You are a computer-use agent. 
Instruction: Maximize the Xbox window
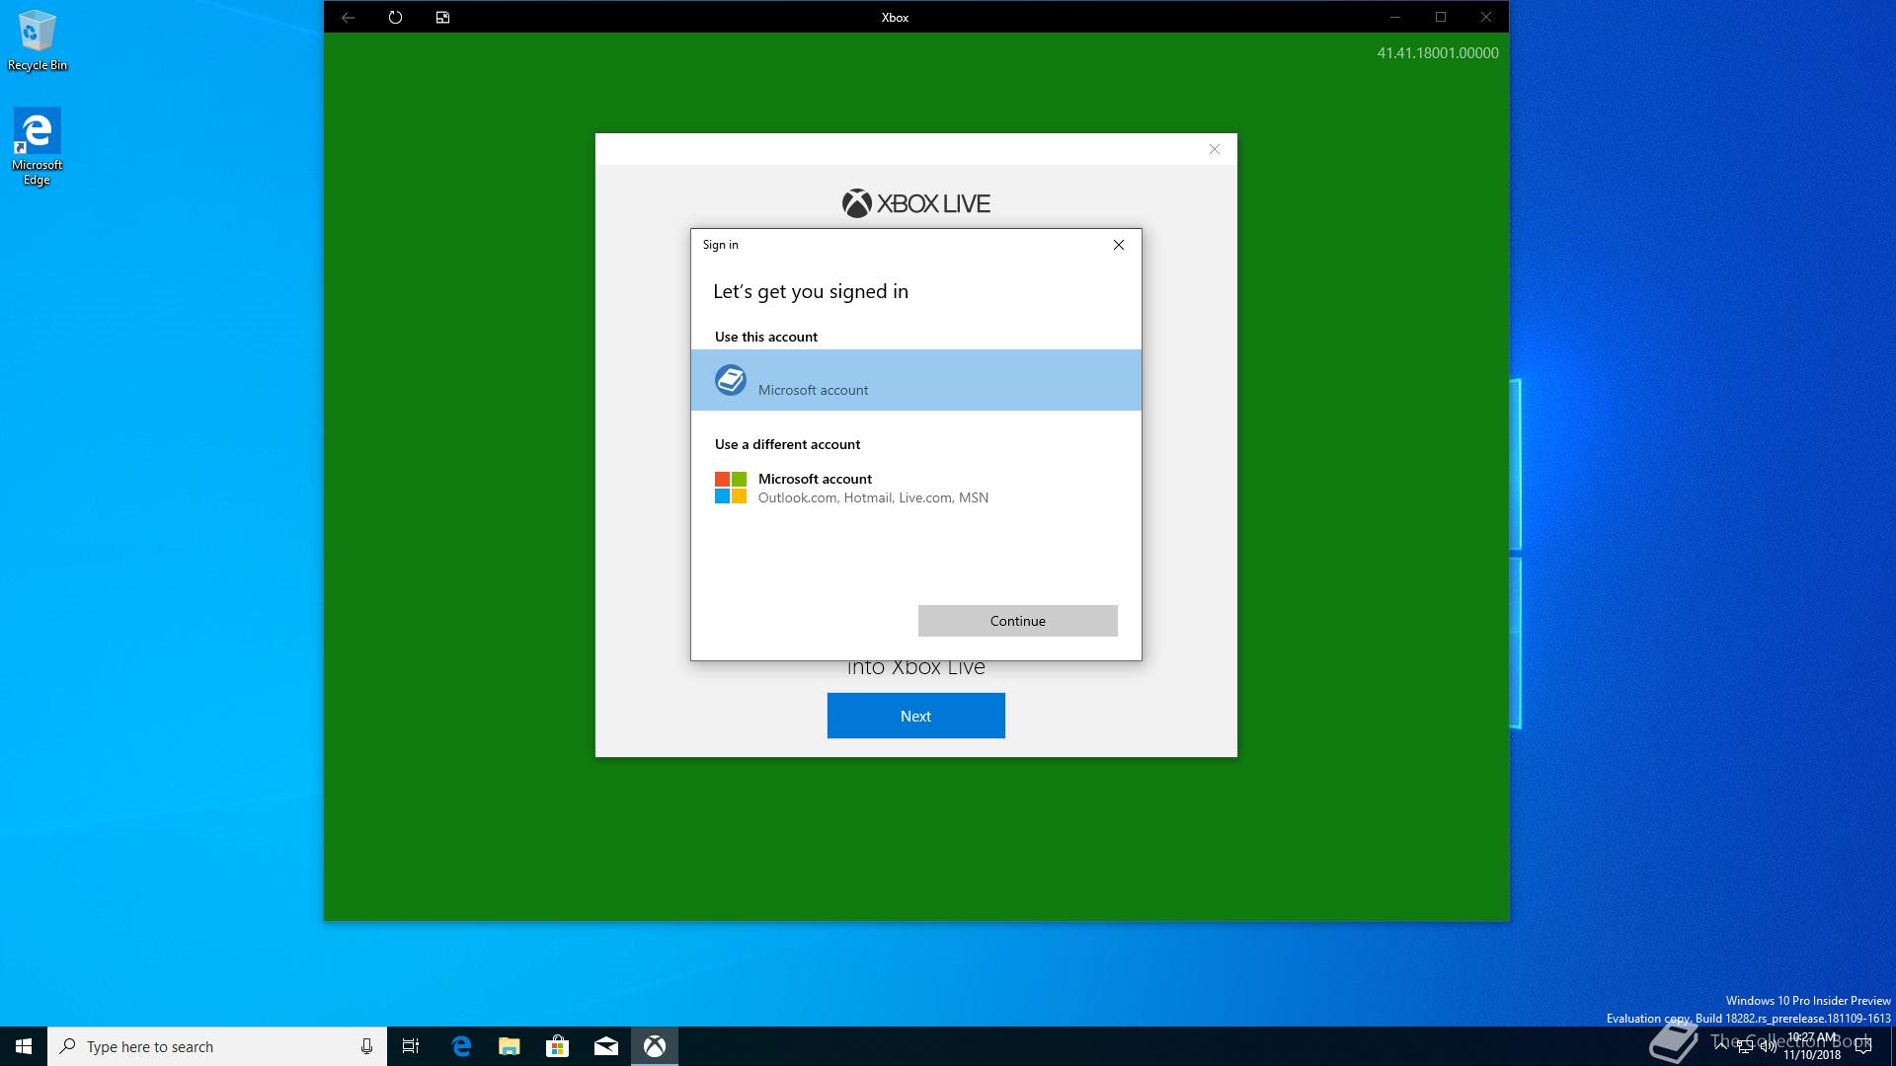1441,17
